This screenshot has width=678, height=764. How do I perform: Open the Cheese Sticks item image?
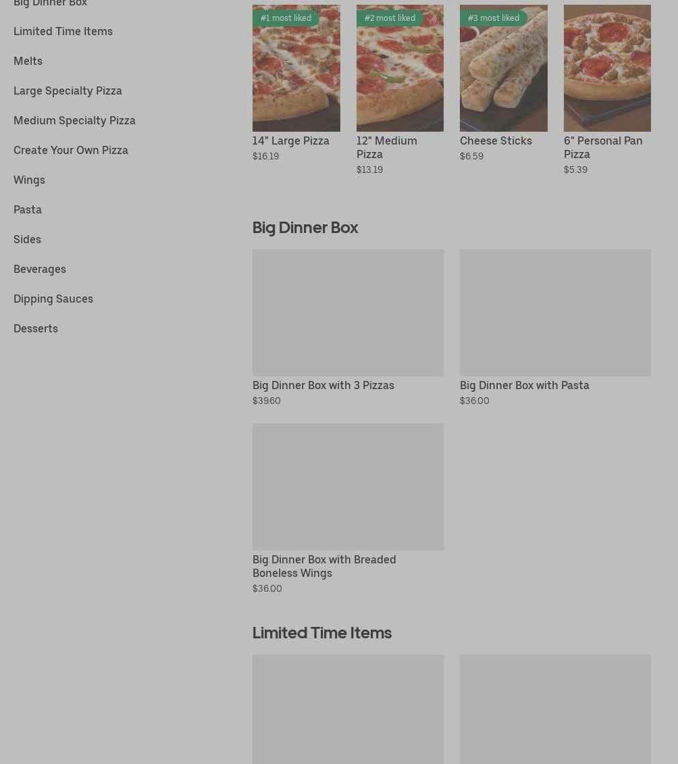pyautogui.click(x=504, y=68)
